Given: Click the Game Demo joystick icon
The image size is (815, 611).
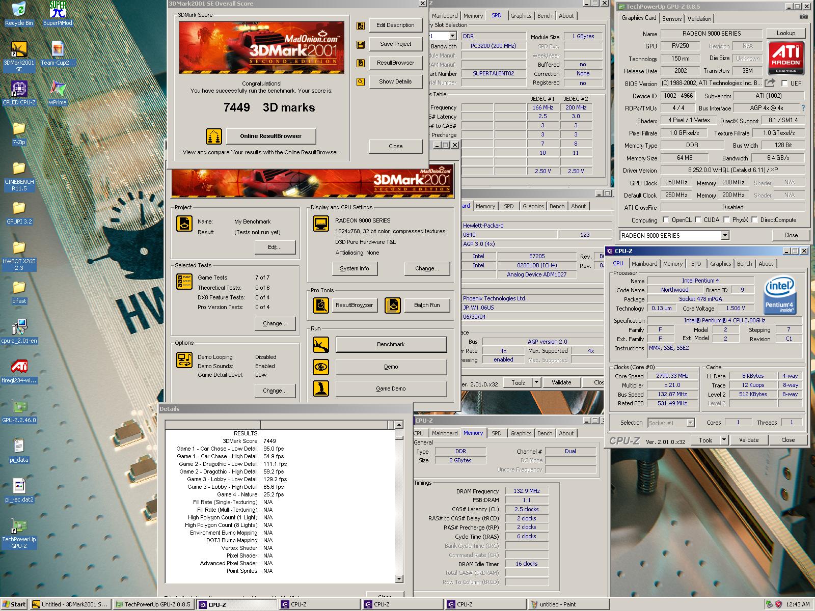Looking at the screenshot, I should pyautogui.click(x=321, y=388).
